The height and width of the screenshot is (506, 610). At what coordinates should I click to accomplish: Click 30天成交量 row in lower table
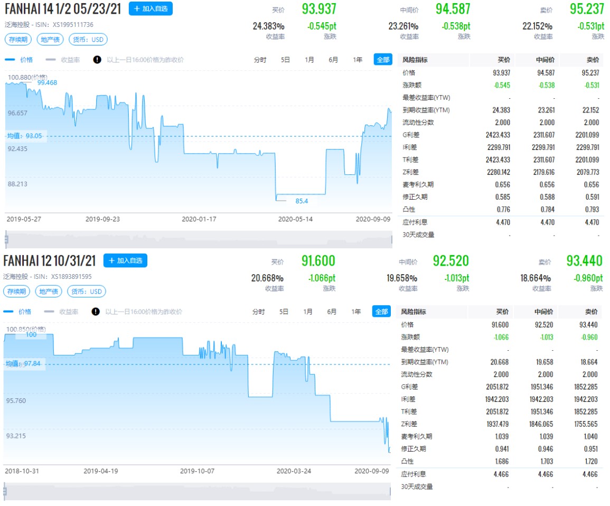(500, 486)
